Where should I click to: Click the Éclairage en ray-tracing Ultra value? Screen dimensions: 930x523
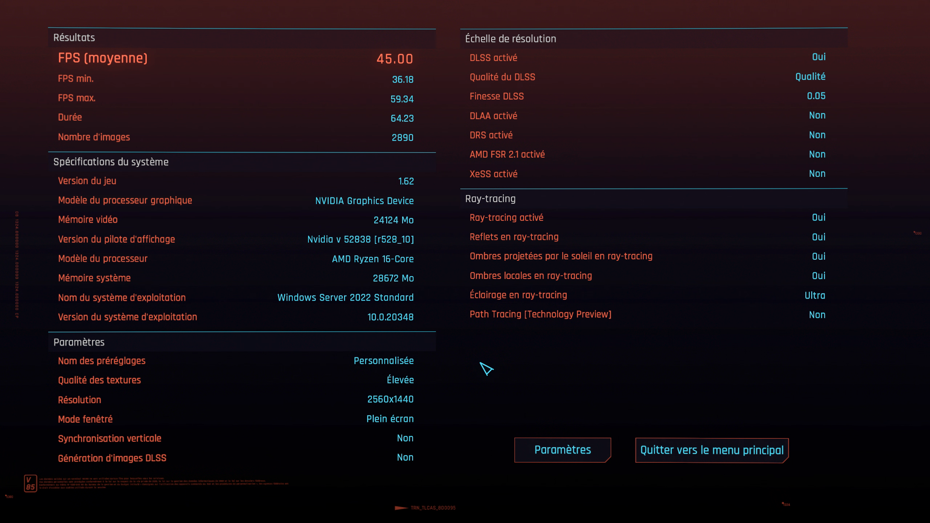coord(814,295)
